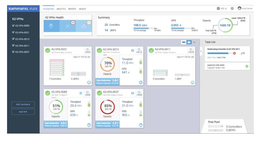
Task: Click green check on Added K2-VPA-0089 task
Action: pyautogui.click(x=247, y=66)
